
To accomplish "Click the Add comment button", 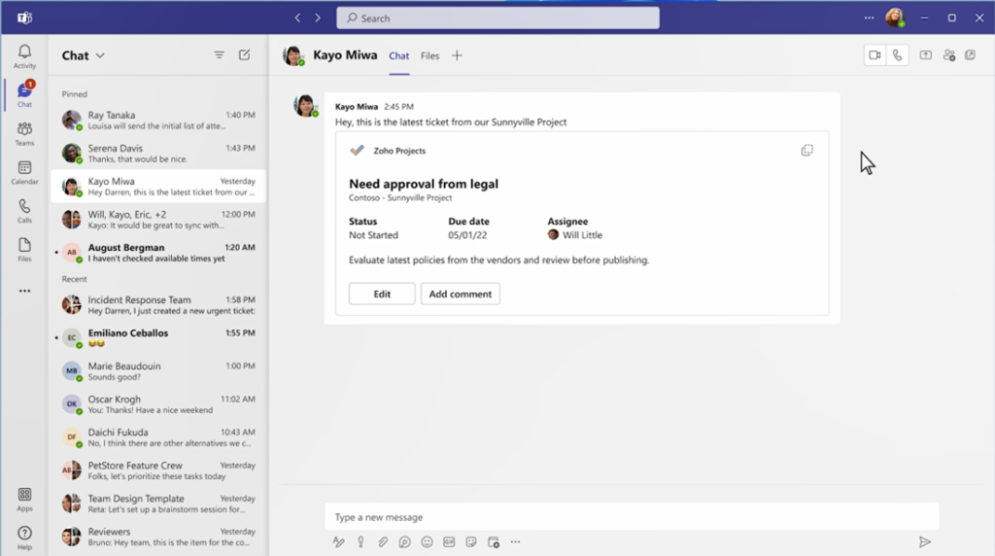I will pyautogui.click(x=460, y=294).
